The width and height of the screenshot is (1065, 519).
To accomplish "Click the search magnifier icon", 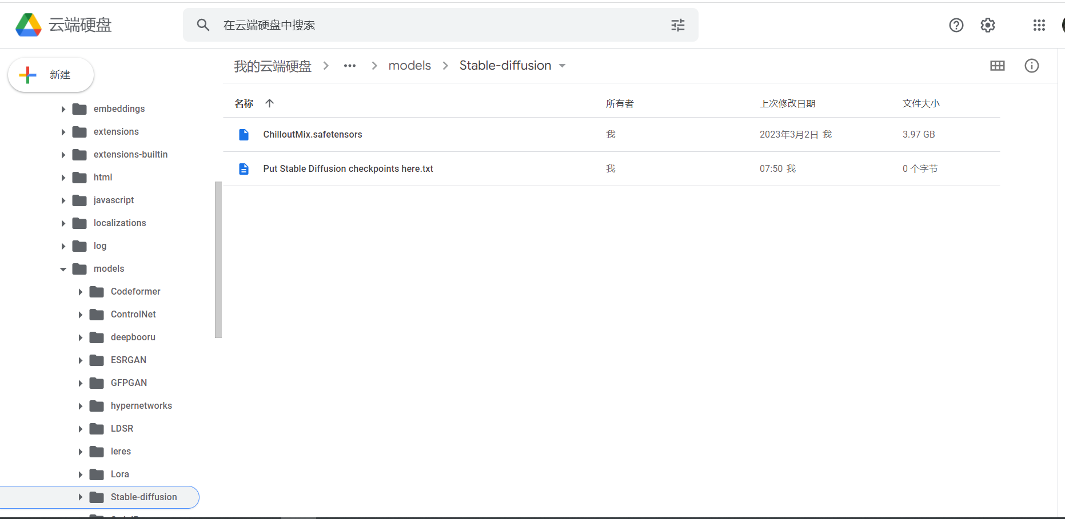I will click(x=203, y=25).
